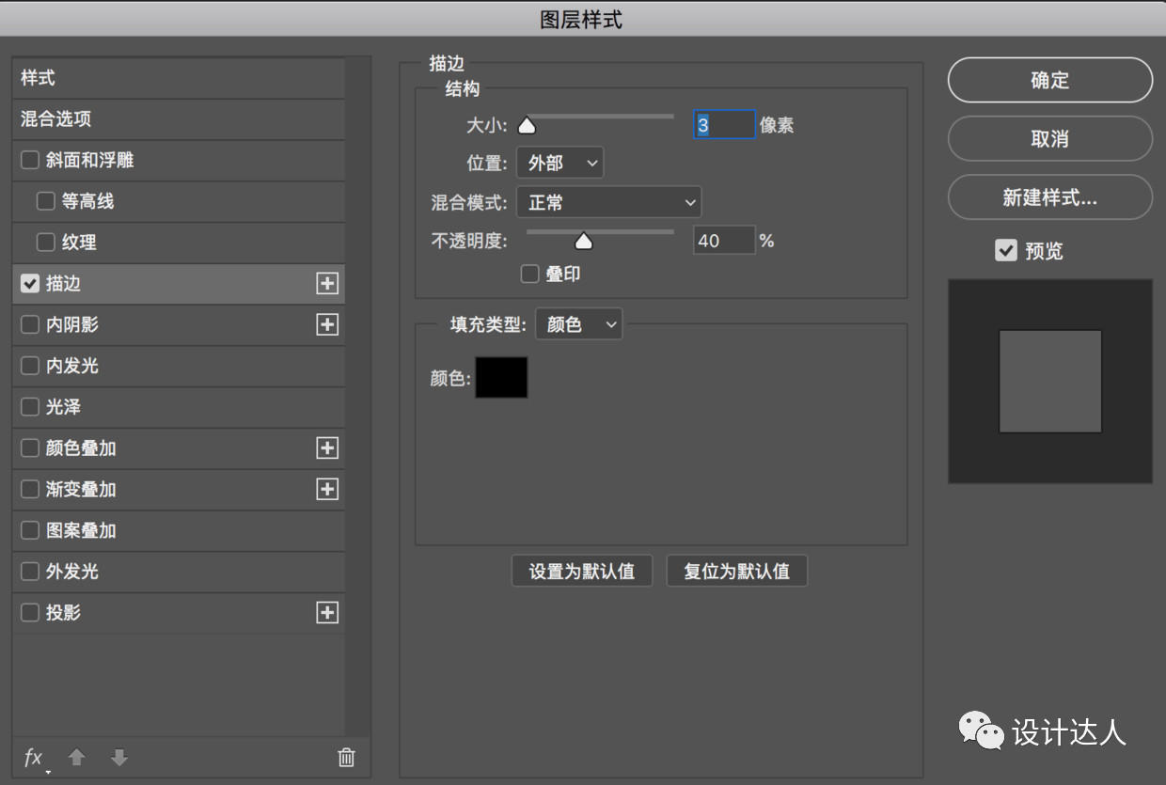Click the 复位为默认值 button
1166x785 pixels.
pos(737,571)
